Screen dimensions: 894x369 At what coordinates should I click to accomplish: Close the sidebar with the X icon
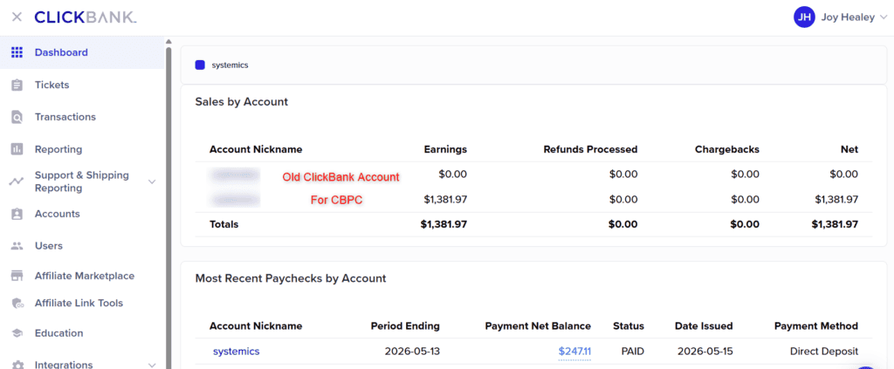17,17
